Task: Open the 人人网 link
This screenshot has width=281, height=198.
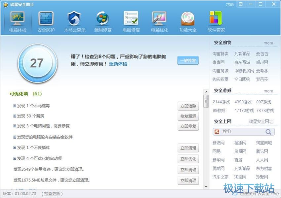Action: (x=262, y=160)
